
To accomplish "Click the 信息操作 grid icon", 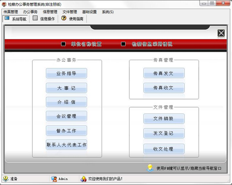I will coord(35,18).
